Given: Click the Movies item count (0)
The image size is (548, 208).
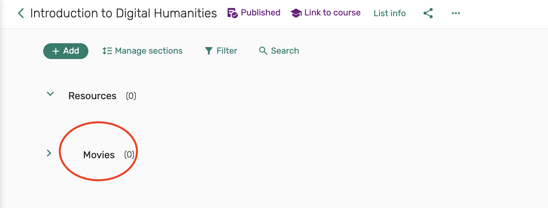Looking at the screenshot, I should pos(129,155).
